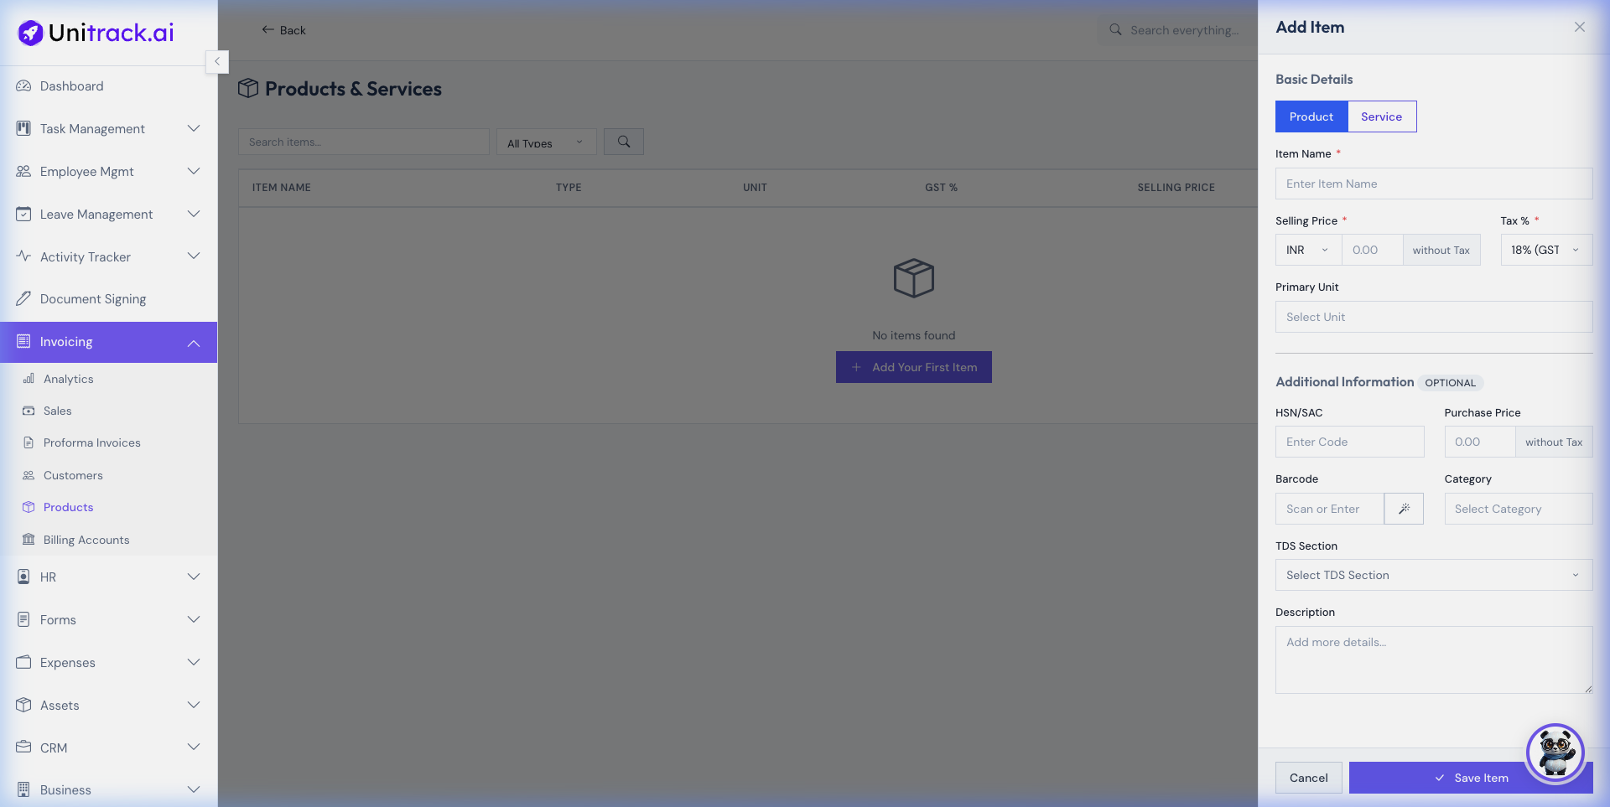Select the Product item type
Screen dimensions: 1610x807
pos(1311,116)
